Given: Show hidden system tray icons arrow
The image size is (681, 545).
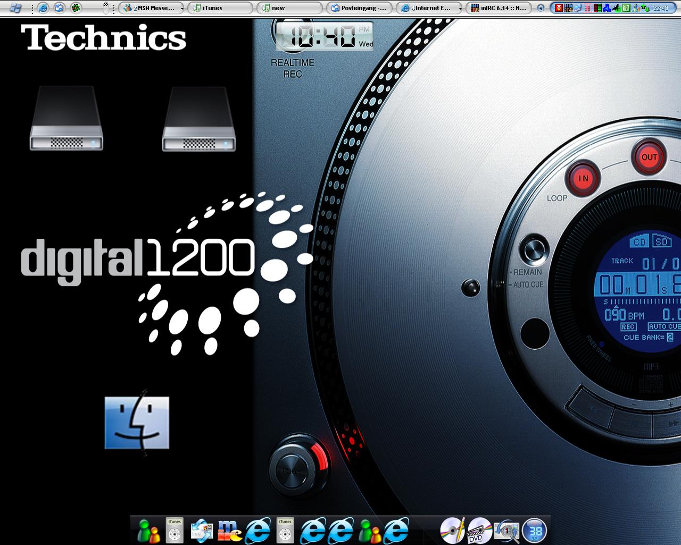Looking at the screenshot, I should coord(541,8).
